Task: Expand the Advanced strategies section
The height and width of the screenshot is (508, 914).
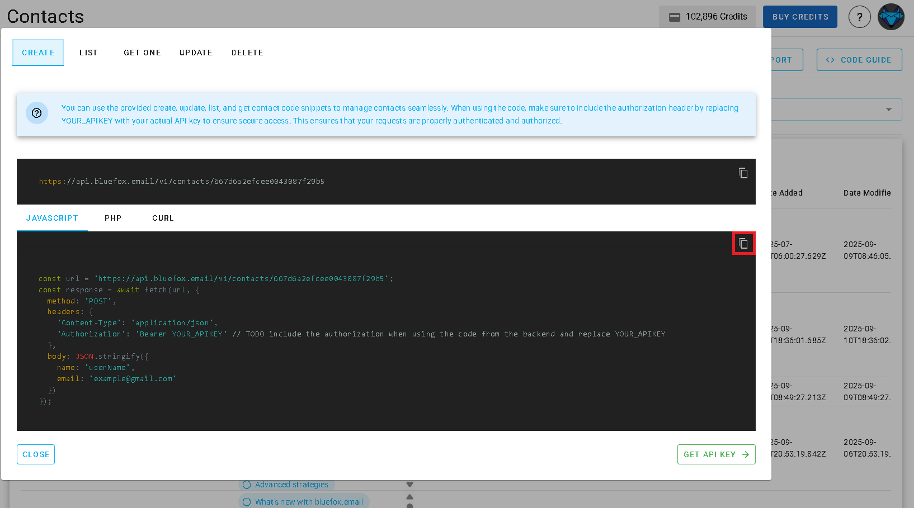Action: (409, 484)
